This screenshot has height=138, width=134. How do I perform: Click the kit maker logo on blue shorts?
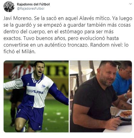click(40, 126)
